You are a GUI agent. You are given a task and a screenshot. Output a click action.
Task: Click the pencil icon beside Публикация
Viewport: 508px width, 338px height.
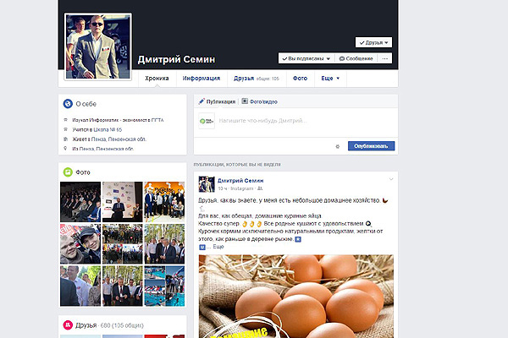pos(202,101)
